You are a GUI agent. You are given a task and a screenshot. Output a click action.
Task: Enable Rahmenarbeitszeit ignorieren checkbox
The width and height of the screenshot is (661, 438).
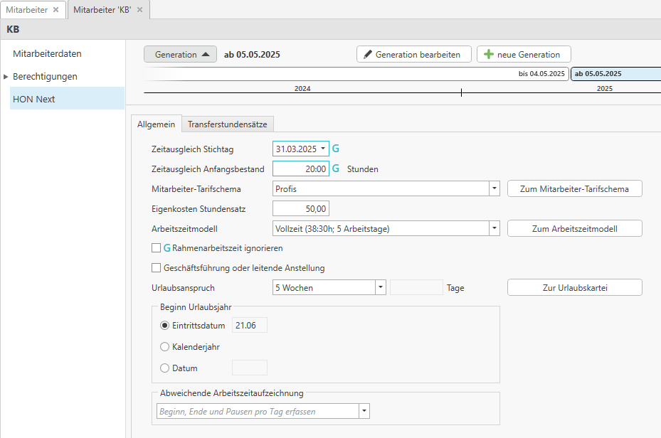(x=157, y=248)
